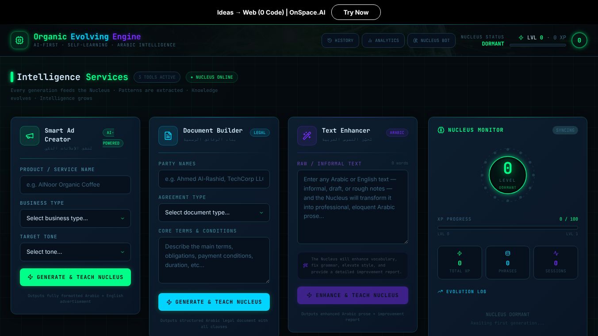Click the Evolution Log heading
598x336 pixels.
tap(466, 292)
